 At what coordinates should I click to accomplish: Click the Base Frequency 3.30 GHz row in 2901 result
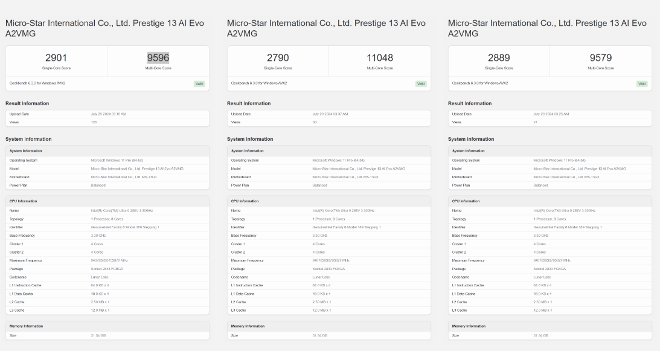click(x=107, y=236)
